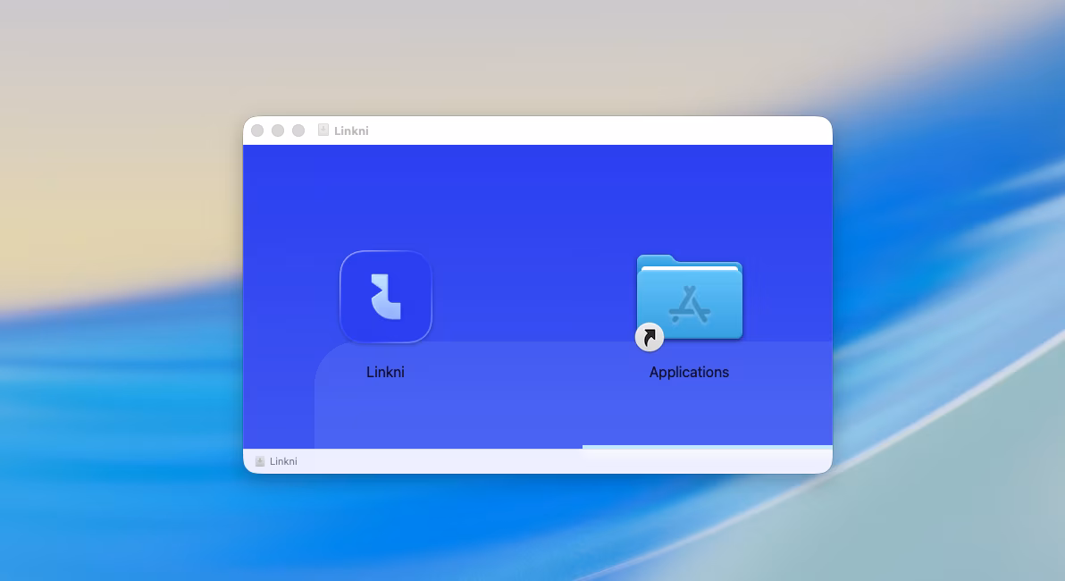Screen dimensions: 1065x581
Task: Minimize the Linkni window
Action: click(278, 131)
